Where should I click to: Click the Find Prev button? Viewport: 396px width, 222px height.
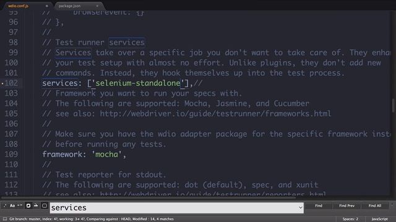346,205
